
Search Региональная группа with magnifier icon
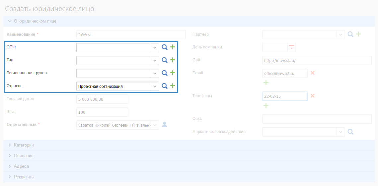165,73
